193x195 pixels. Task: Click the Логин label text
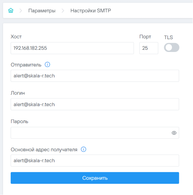pyautogui.click(x=18, y=93)
